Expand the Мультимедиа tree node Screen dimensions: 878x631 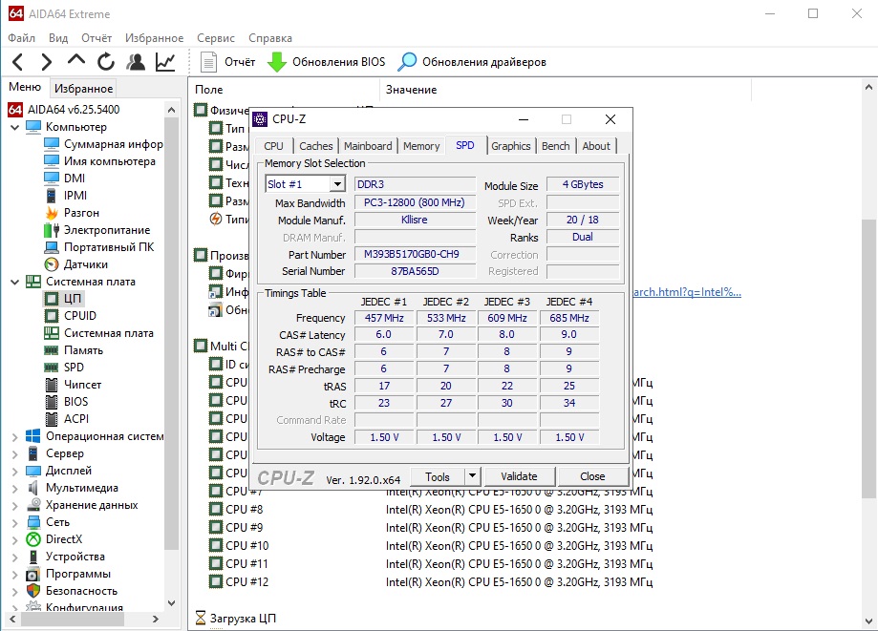tap(14, 489)
